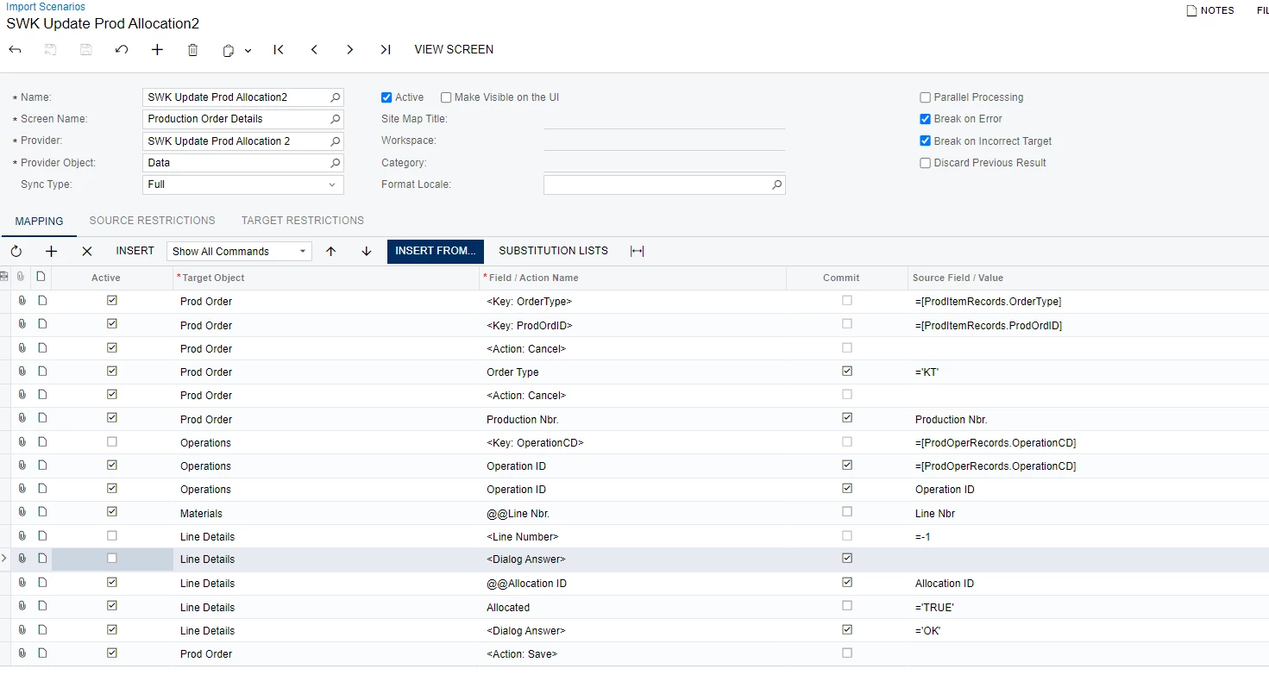
Task: Click the Add new record plus icon
Action: [x=157, y=49]
